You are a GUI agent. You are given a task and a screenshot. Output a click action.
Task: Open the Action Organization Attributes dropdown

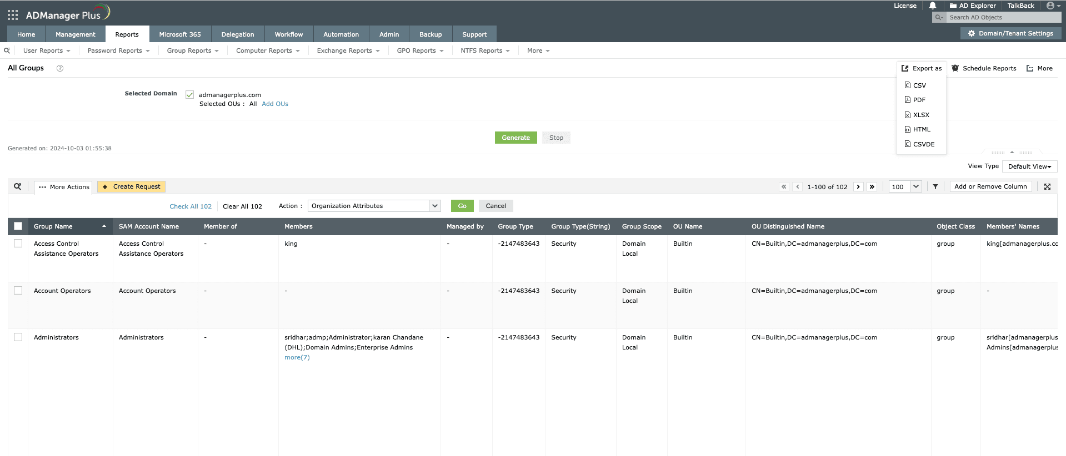click(x=374, y=206)
